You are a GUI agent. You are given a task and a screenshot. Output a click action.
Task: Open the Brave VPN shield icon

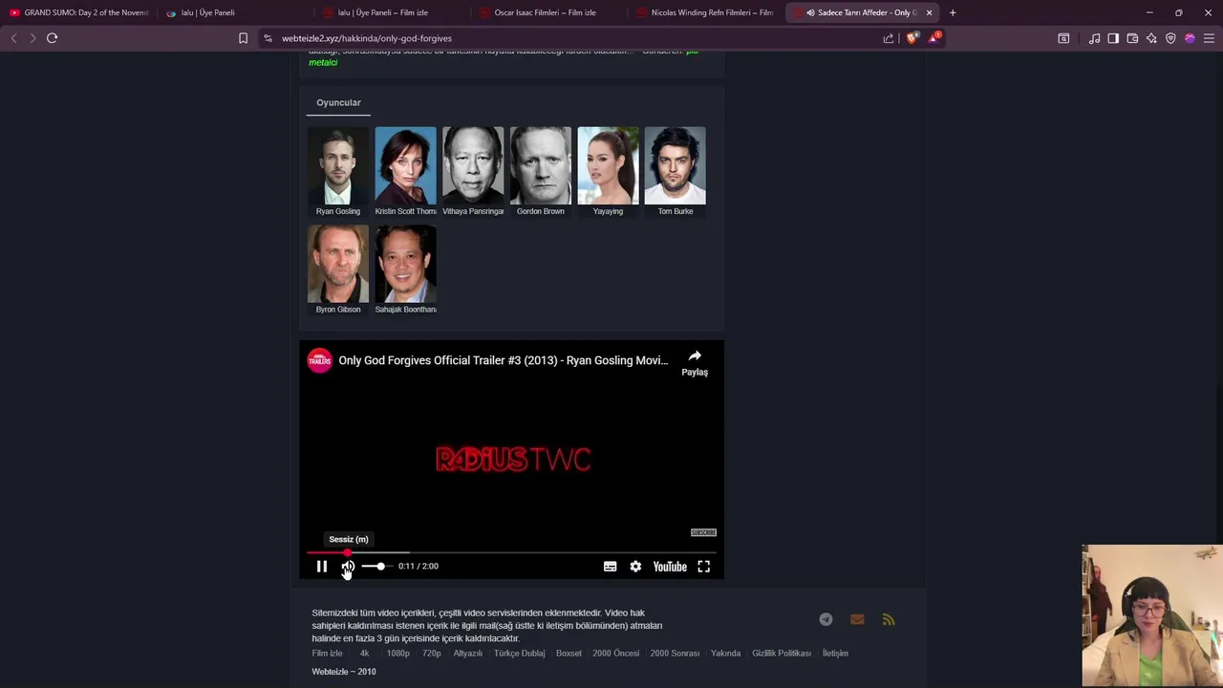click(x=1170, y=38)
